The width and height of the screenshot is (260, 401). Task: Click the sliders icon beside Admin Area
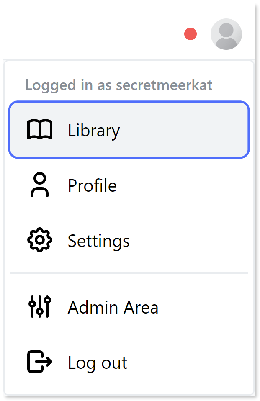coord(40,307)
